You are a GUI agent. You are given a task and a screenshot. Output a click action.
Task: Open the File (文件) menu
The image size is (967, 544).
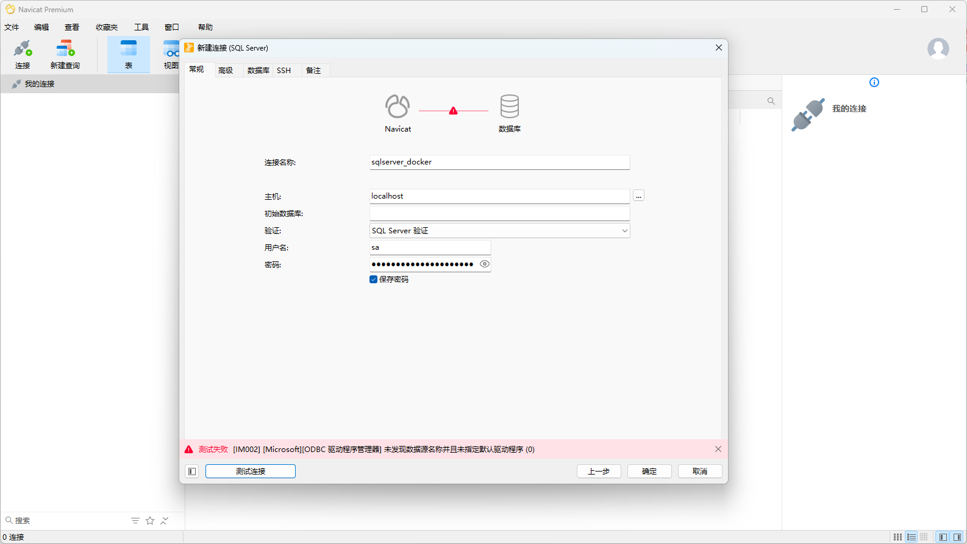(x=12, y=27)
